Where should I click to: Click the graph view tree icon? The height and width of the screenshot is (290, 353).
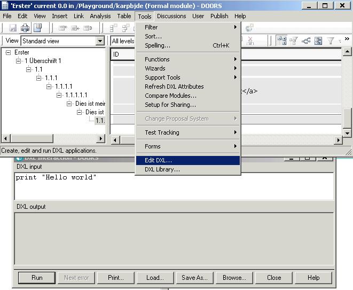(x=306, y=41)
